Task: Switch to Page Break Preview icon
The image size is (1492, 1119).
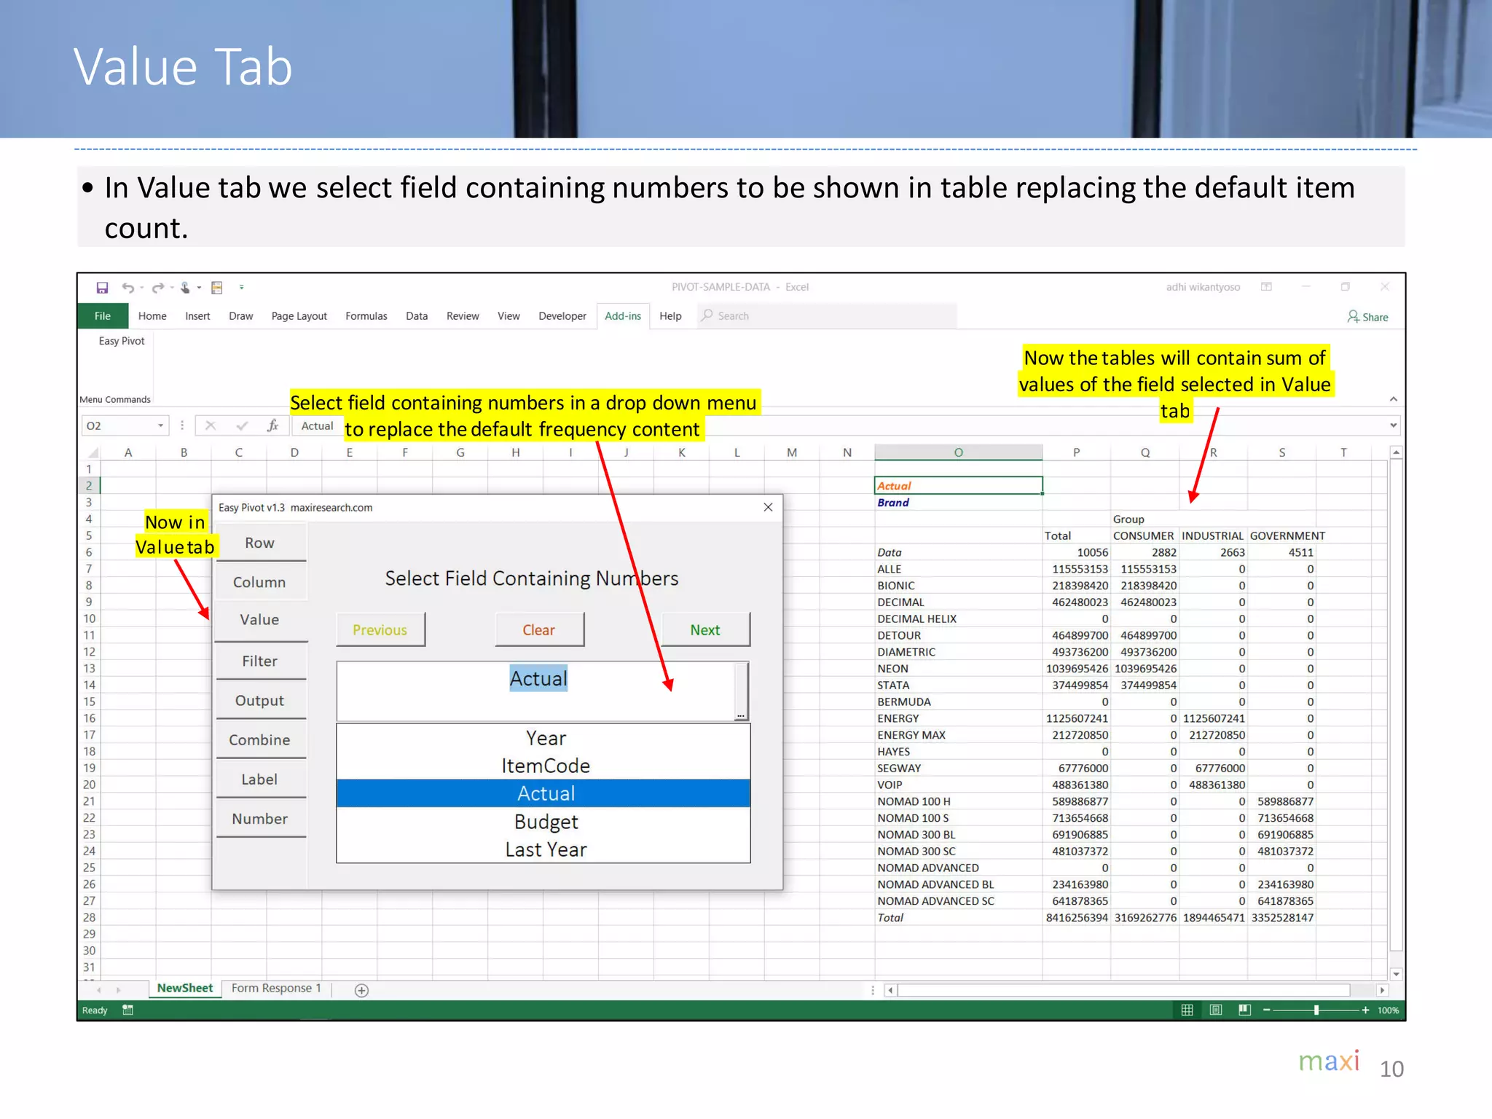Action: point(1244,1010)
